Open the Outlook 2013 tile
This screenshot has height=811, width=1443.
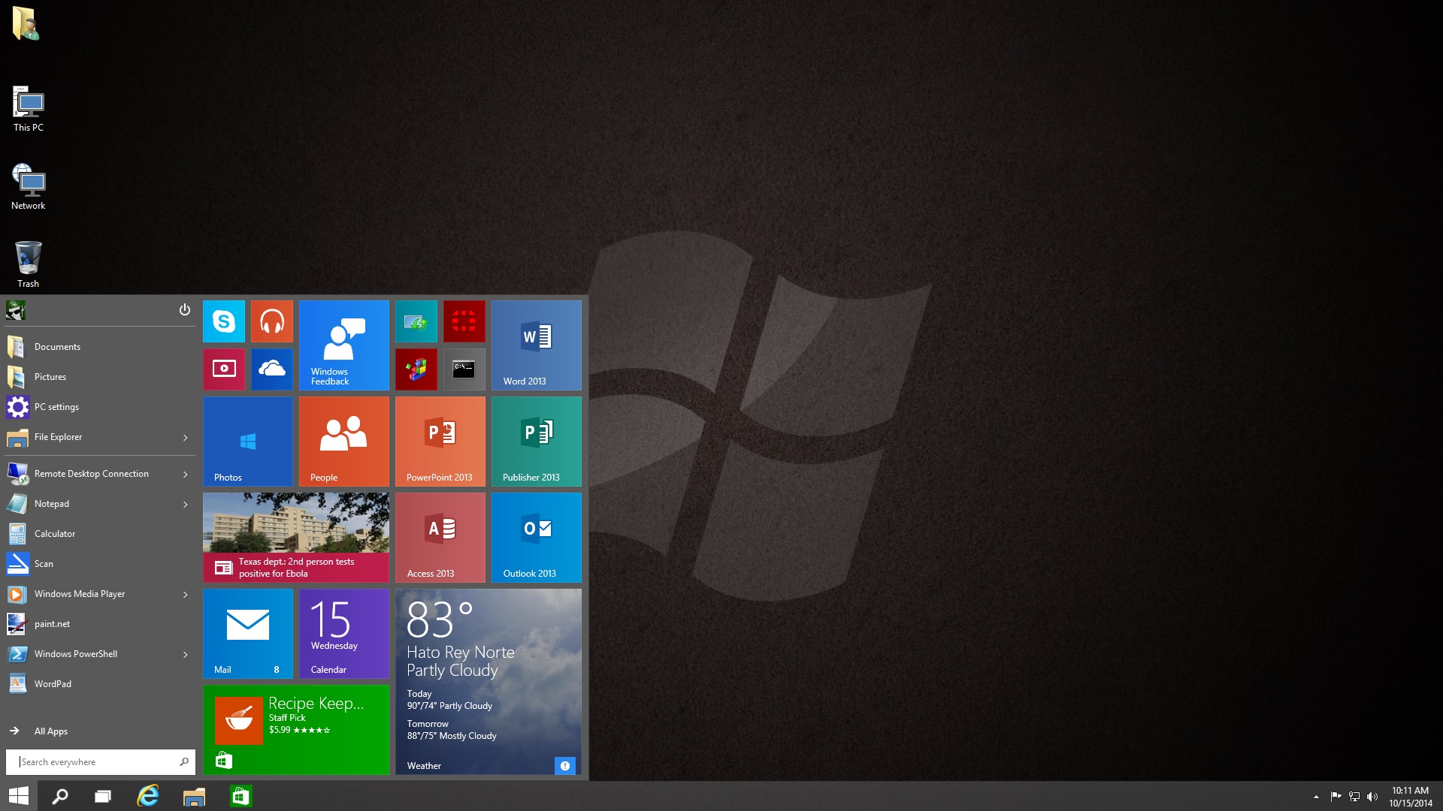pyautogui.click(x=536, y=537)
